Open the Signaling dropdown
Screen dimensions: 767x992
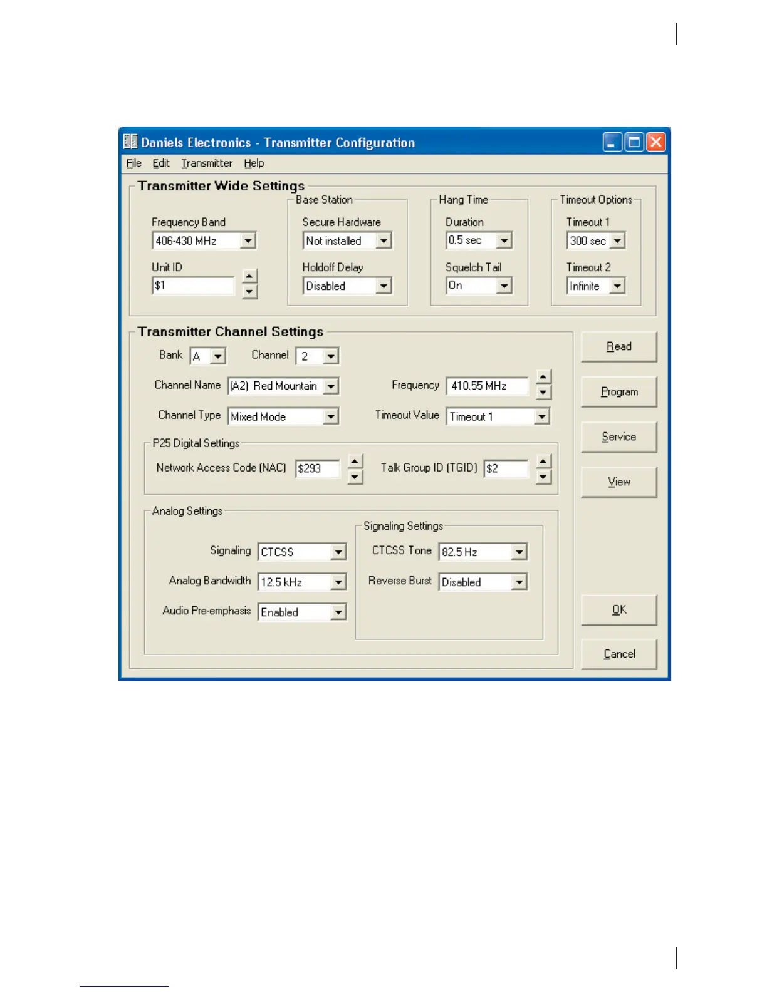338,552
